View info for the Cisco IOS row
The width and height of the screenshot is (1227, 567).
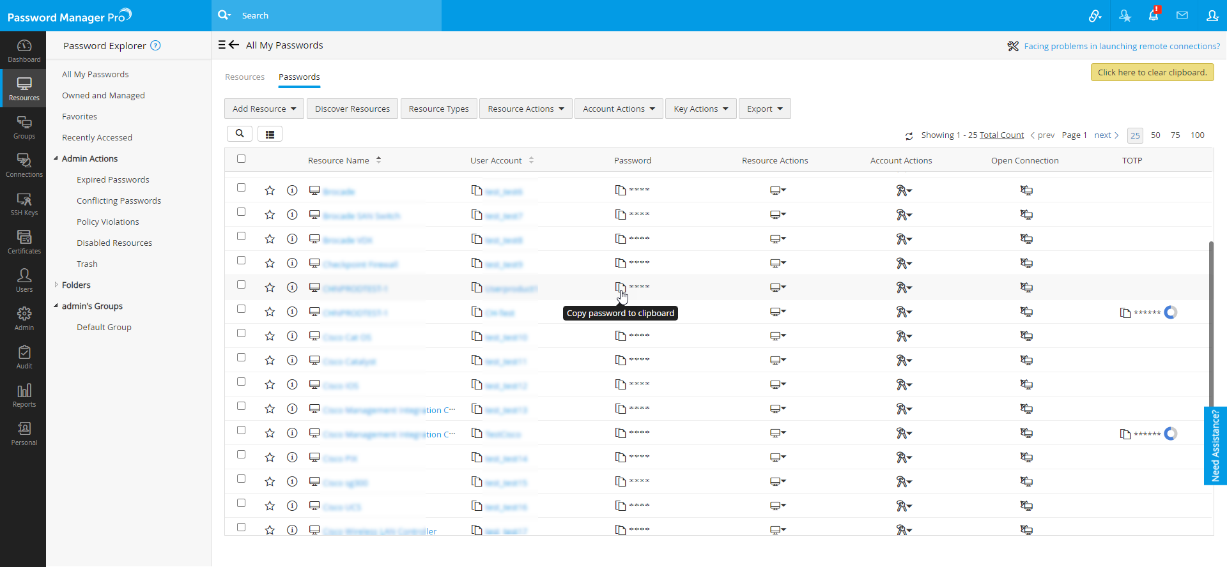[292, 384]
